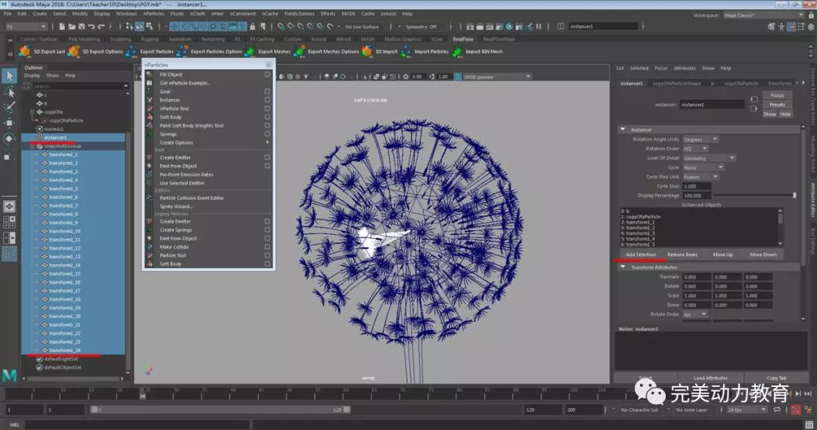Open the Rotation Angle Units dropdown
817x430 pixels.
[x=700, y=139]
